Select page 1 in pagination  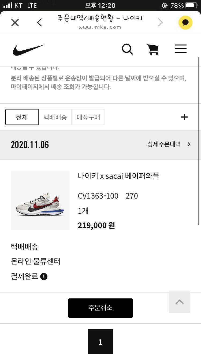(100, 342)
